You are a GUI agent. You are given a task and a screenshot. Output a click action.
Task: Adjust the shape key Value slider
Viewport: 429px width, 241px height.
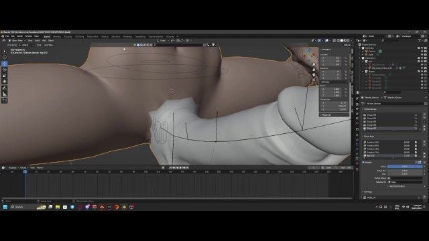(405, 167)
